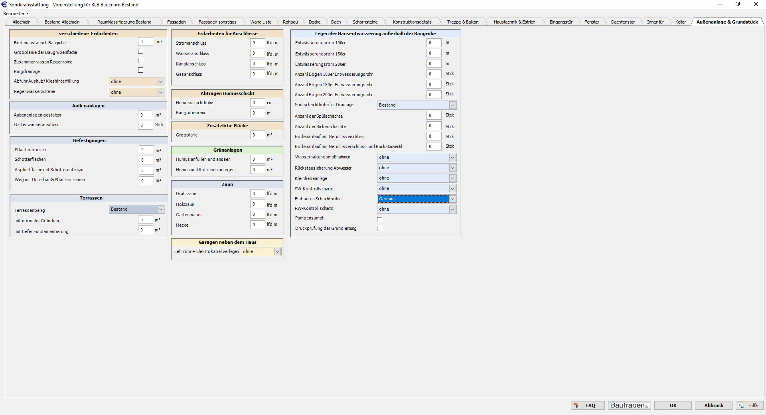Screen dimensions: 766x415
Task: Confirm settings with the OK button
Action: click(x=673, y=405)
